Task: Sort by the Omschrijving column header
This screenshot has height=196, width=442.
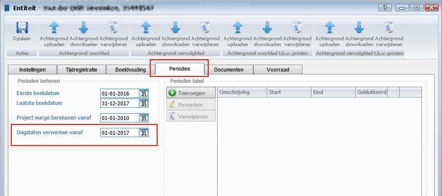Action: (x=242, y=92)
